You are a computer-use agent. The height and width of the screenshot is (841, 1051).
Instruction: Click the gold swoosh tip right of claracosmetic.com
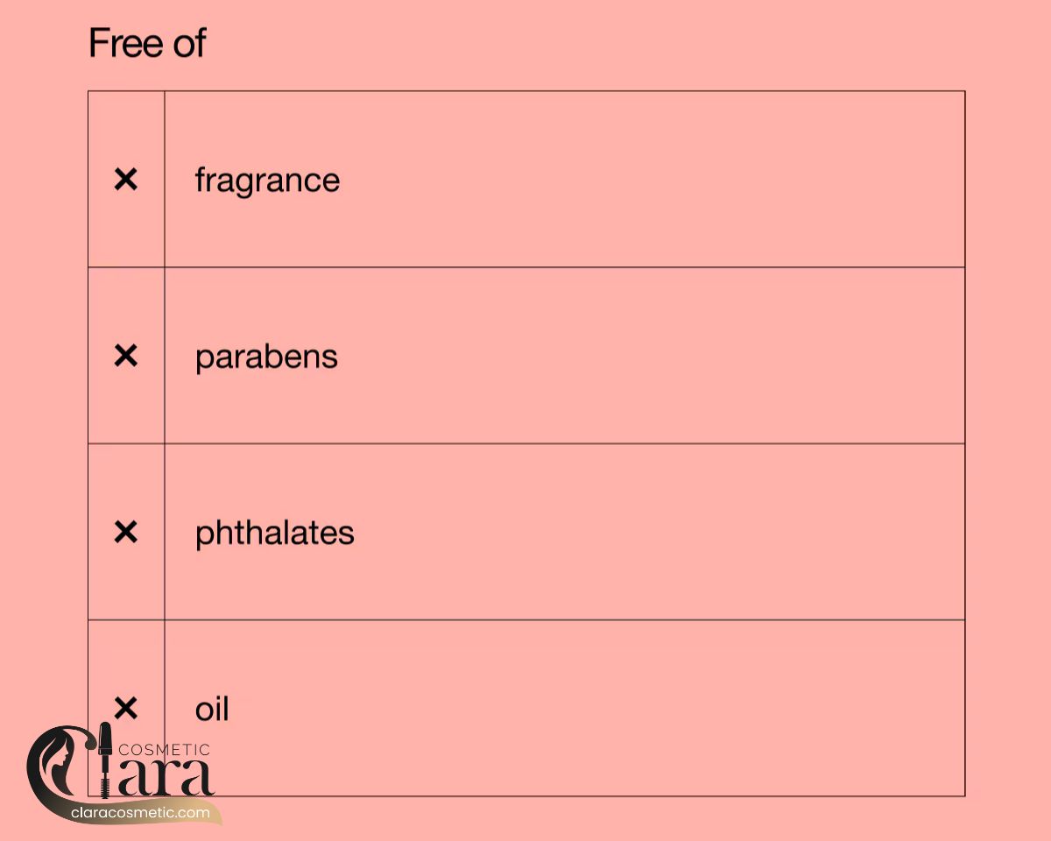(218, 818)
